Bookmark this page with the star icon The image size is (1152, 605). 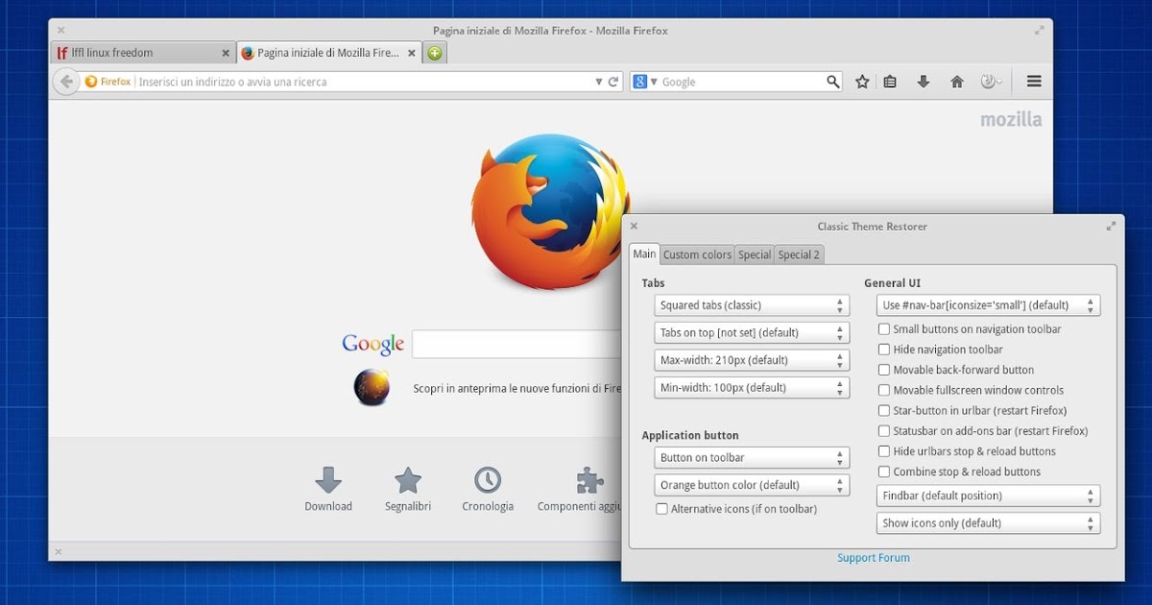862,82
